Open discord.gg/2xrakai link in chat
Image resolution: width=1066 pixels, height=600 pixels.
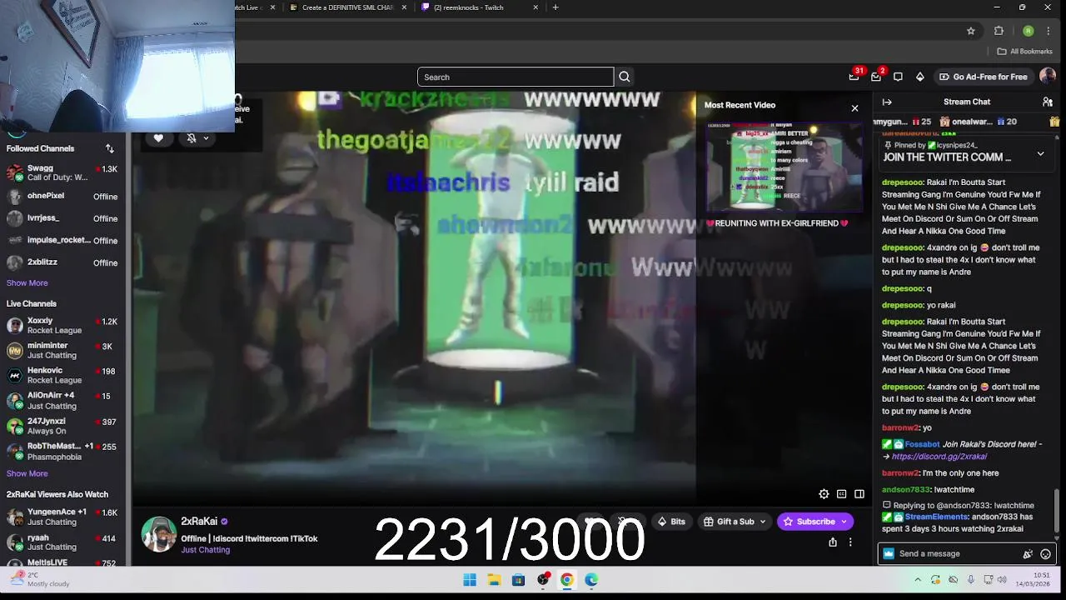(x=939, y=457)
